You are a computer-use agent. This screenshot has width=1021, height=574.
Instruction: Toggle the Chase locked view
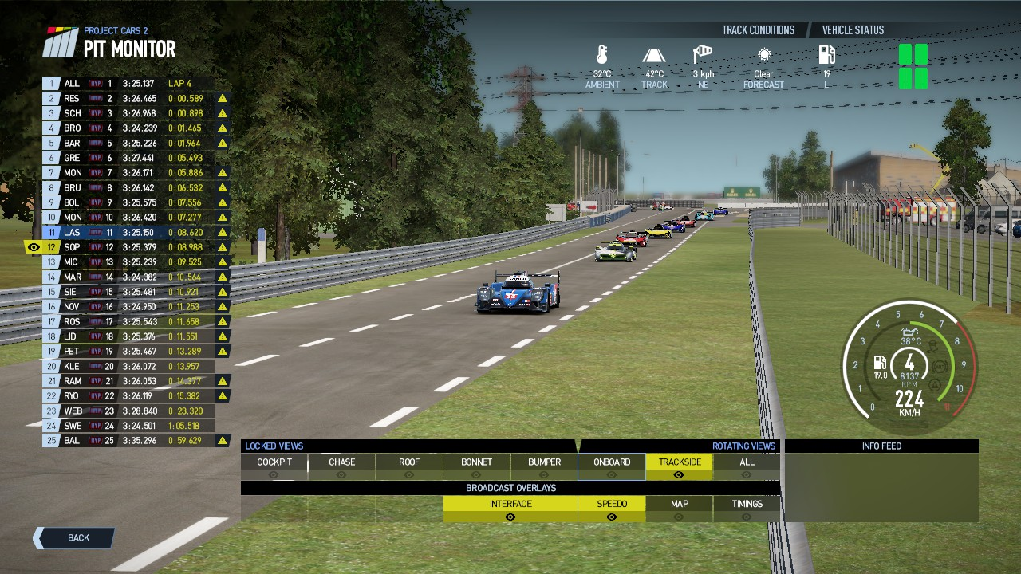[x=341, y=467]
